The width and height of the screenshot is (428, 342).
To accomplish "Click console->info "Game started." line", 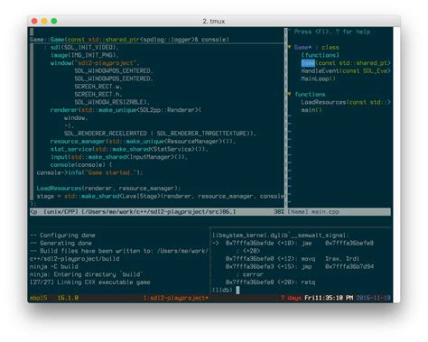I will coord(89,172).
